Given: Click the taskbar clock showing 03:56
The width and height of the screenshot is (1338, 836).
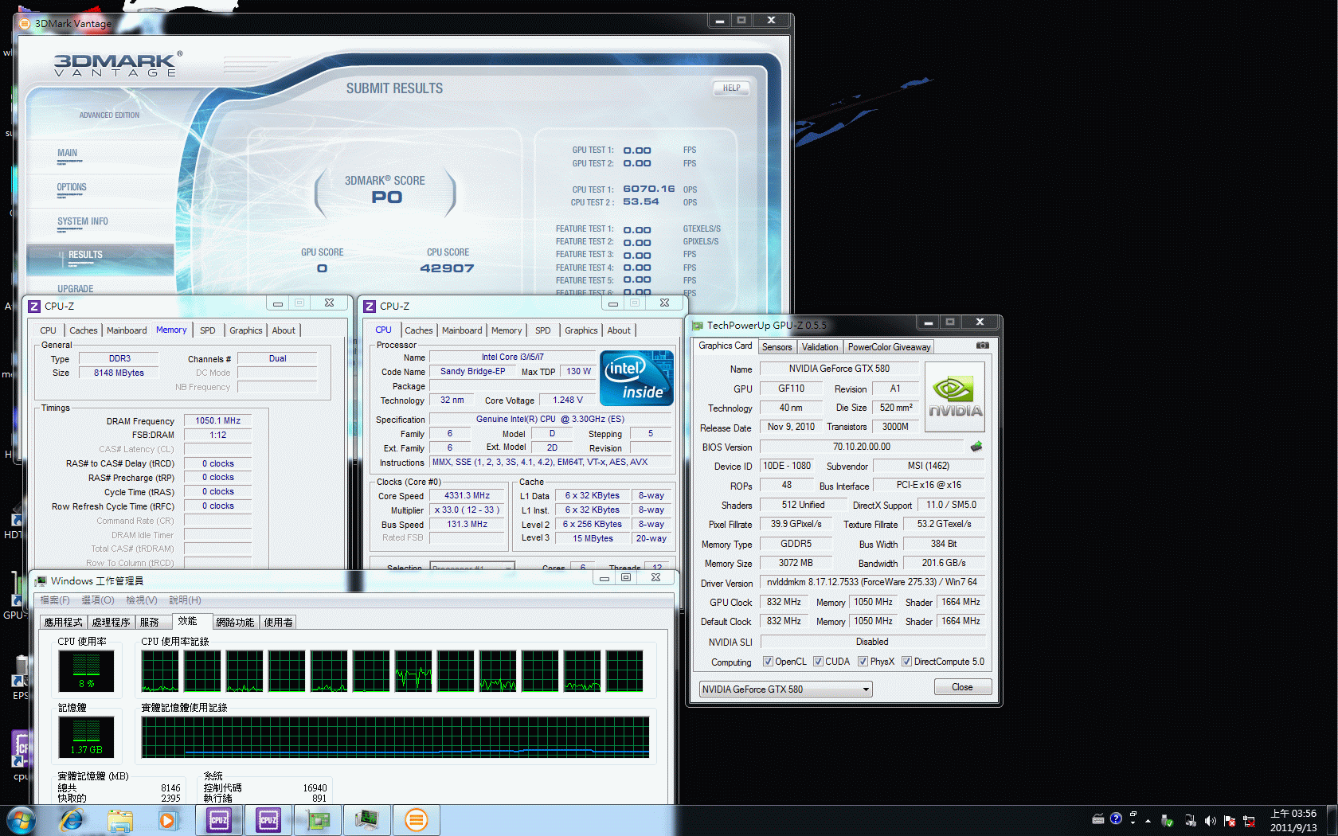Looking at the screenshot, I should pos(1293,820).
